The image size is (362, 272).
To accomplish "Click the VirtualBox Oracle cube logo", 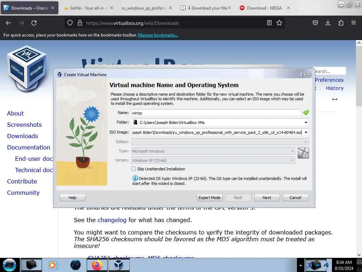I will tap(27, 68).
